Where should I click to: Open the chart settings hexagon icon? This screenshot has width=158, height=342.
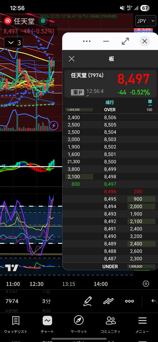(146, 284)
